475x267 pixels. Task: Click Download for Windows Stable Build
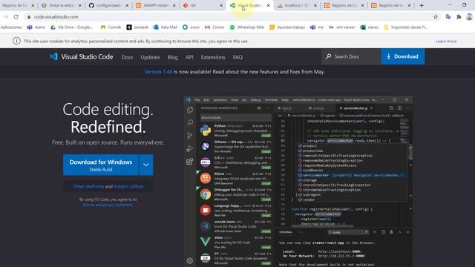101,165
